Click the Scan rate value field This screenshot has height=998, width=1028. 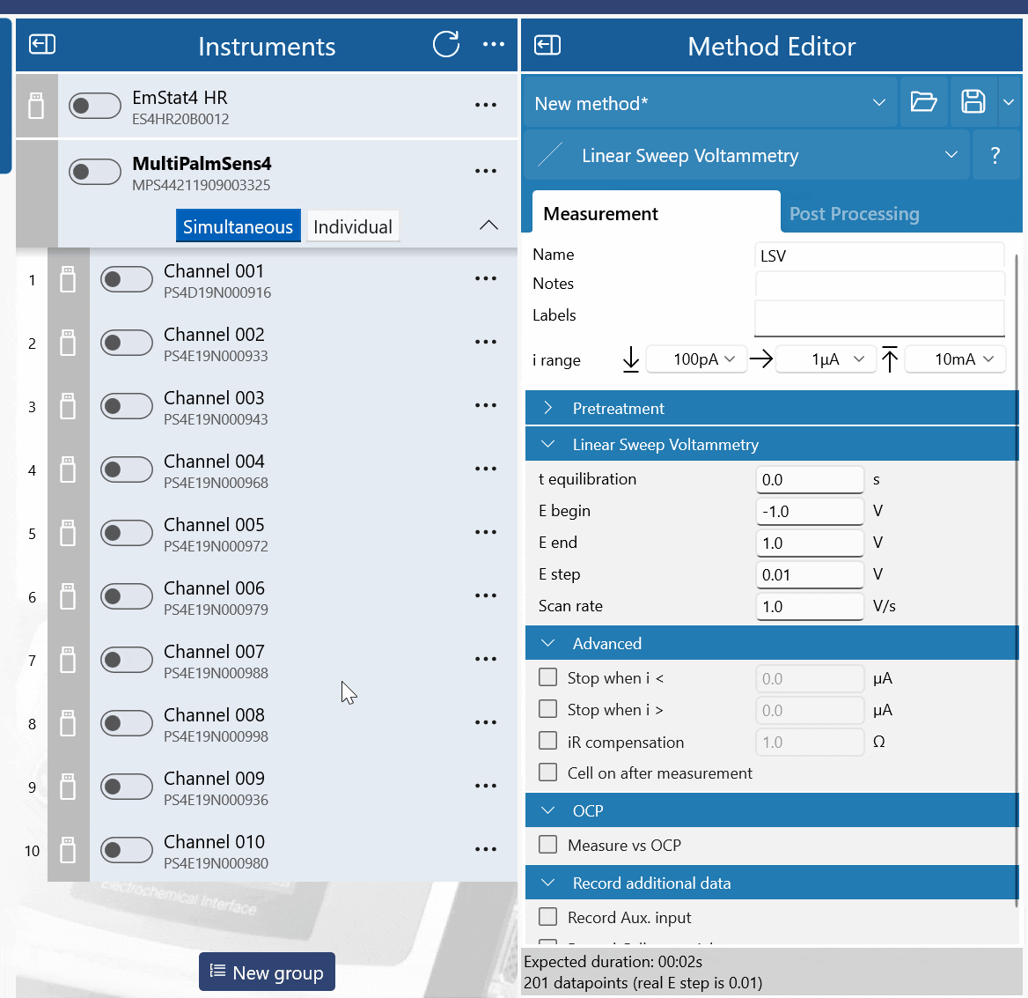[x=810, y=606]
